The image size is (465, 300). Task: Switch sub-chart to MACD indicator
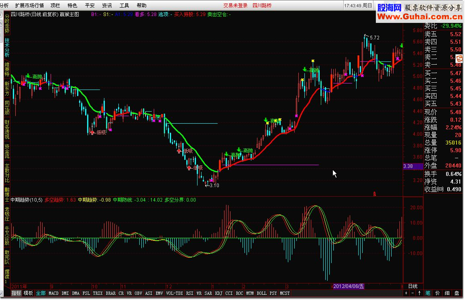click(54, 294)
